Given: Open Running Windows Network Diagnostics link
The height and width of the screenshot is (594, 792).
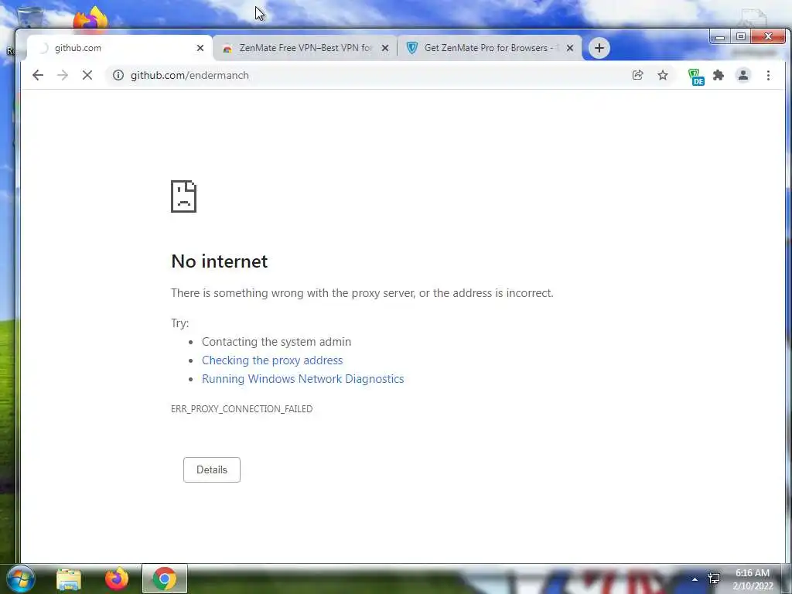Looking at the screenshot, I should tap(303, 379).
